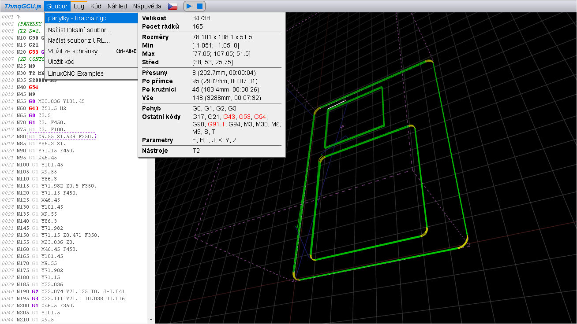Click the ThmqGCU.js logo link
Screen dimensions: 577x324
[x=22, y=6]
